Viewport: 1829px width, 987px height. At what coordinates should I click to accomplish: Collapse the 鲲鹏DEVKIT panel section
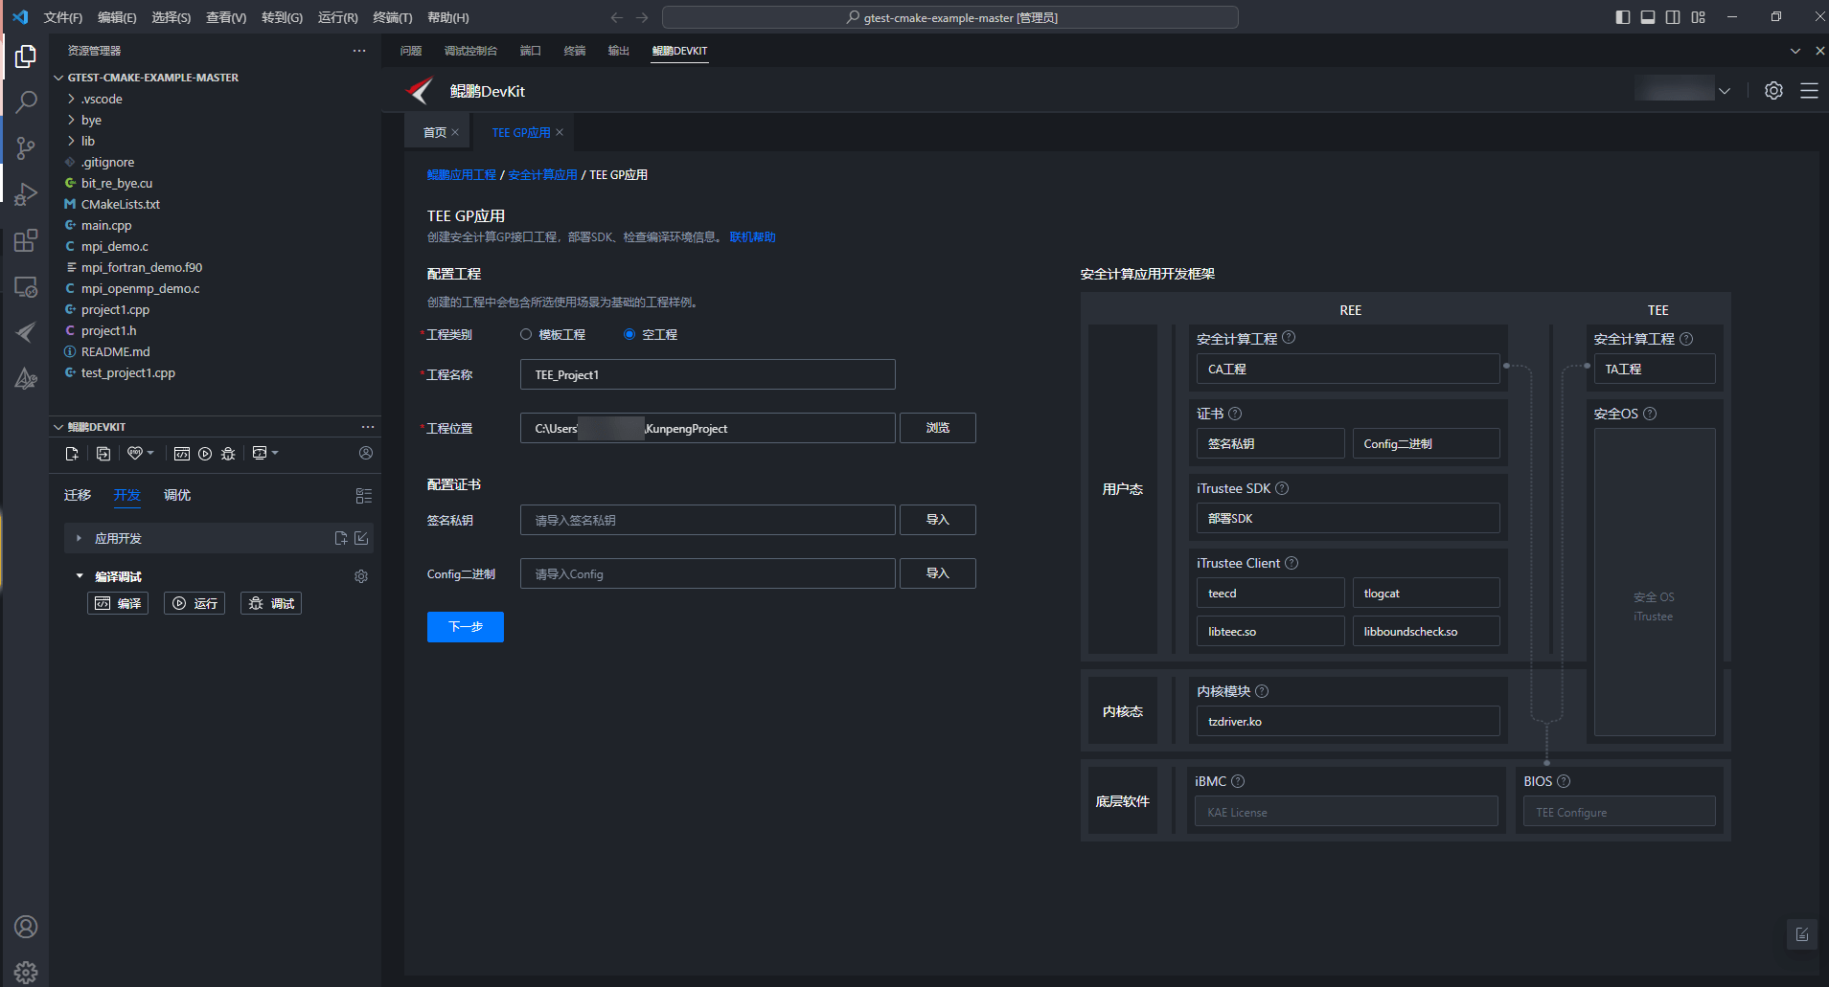click(x=58, y=427)
